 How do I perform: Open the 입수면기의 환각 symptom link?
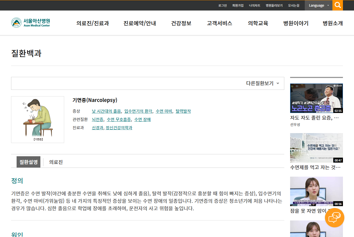pyautogui.click(x=138, y=111)
